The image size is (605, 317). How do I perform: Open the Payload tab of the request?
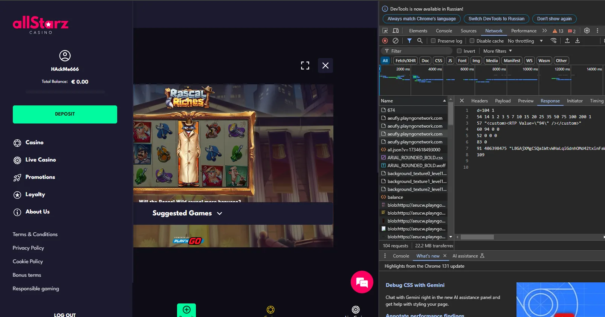(503, 101)
